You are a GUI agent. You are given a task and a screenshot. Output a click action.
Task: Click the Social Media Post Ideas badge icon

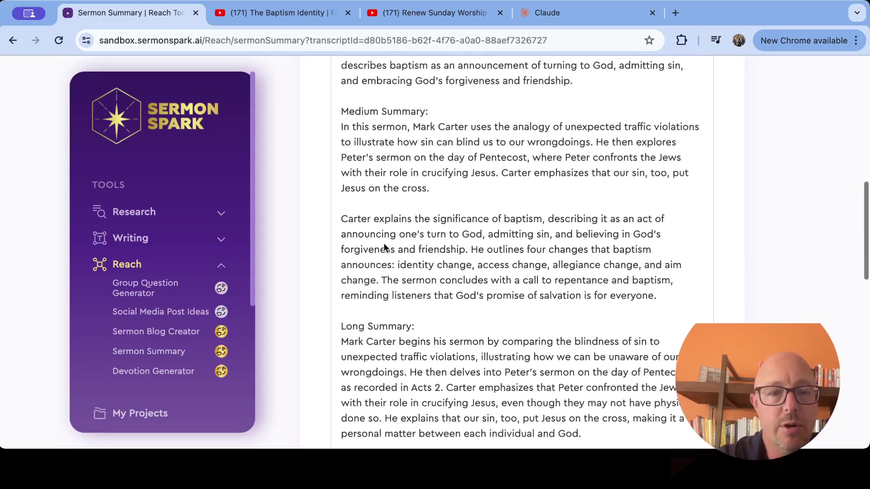(221, 312)
